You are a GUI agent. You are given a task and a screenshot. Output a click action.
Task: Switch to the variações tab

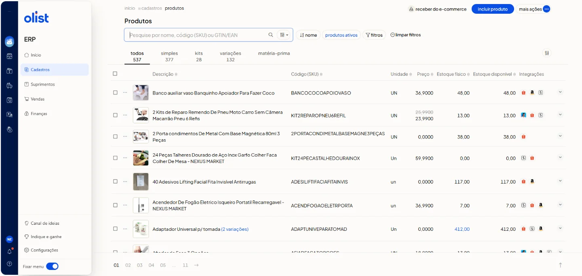click(x=230, y=56)
